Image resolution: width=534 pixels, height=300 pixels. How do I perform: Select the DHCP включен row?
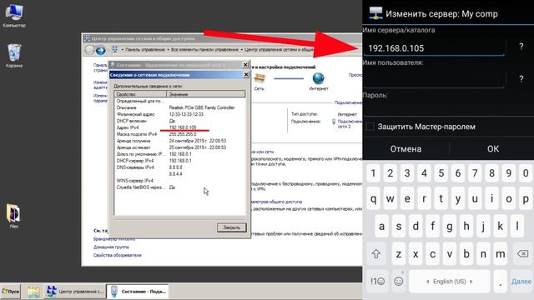coord(180,121)
